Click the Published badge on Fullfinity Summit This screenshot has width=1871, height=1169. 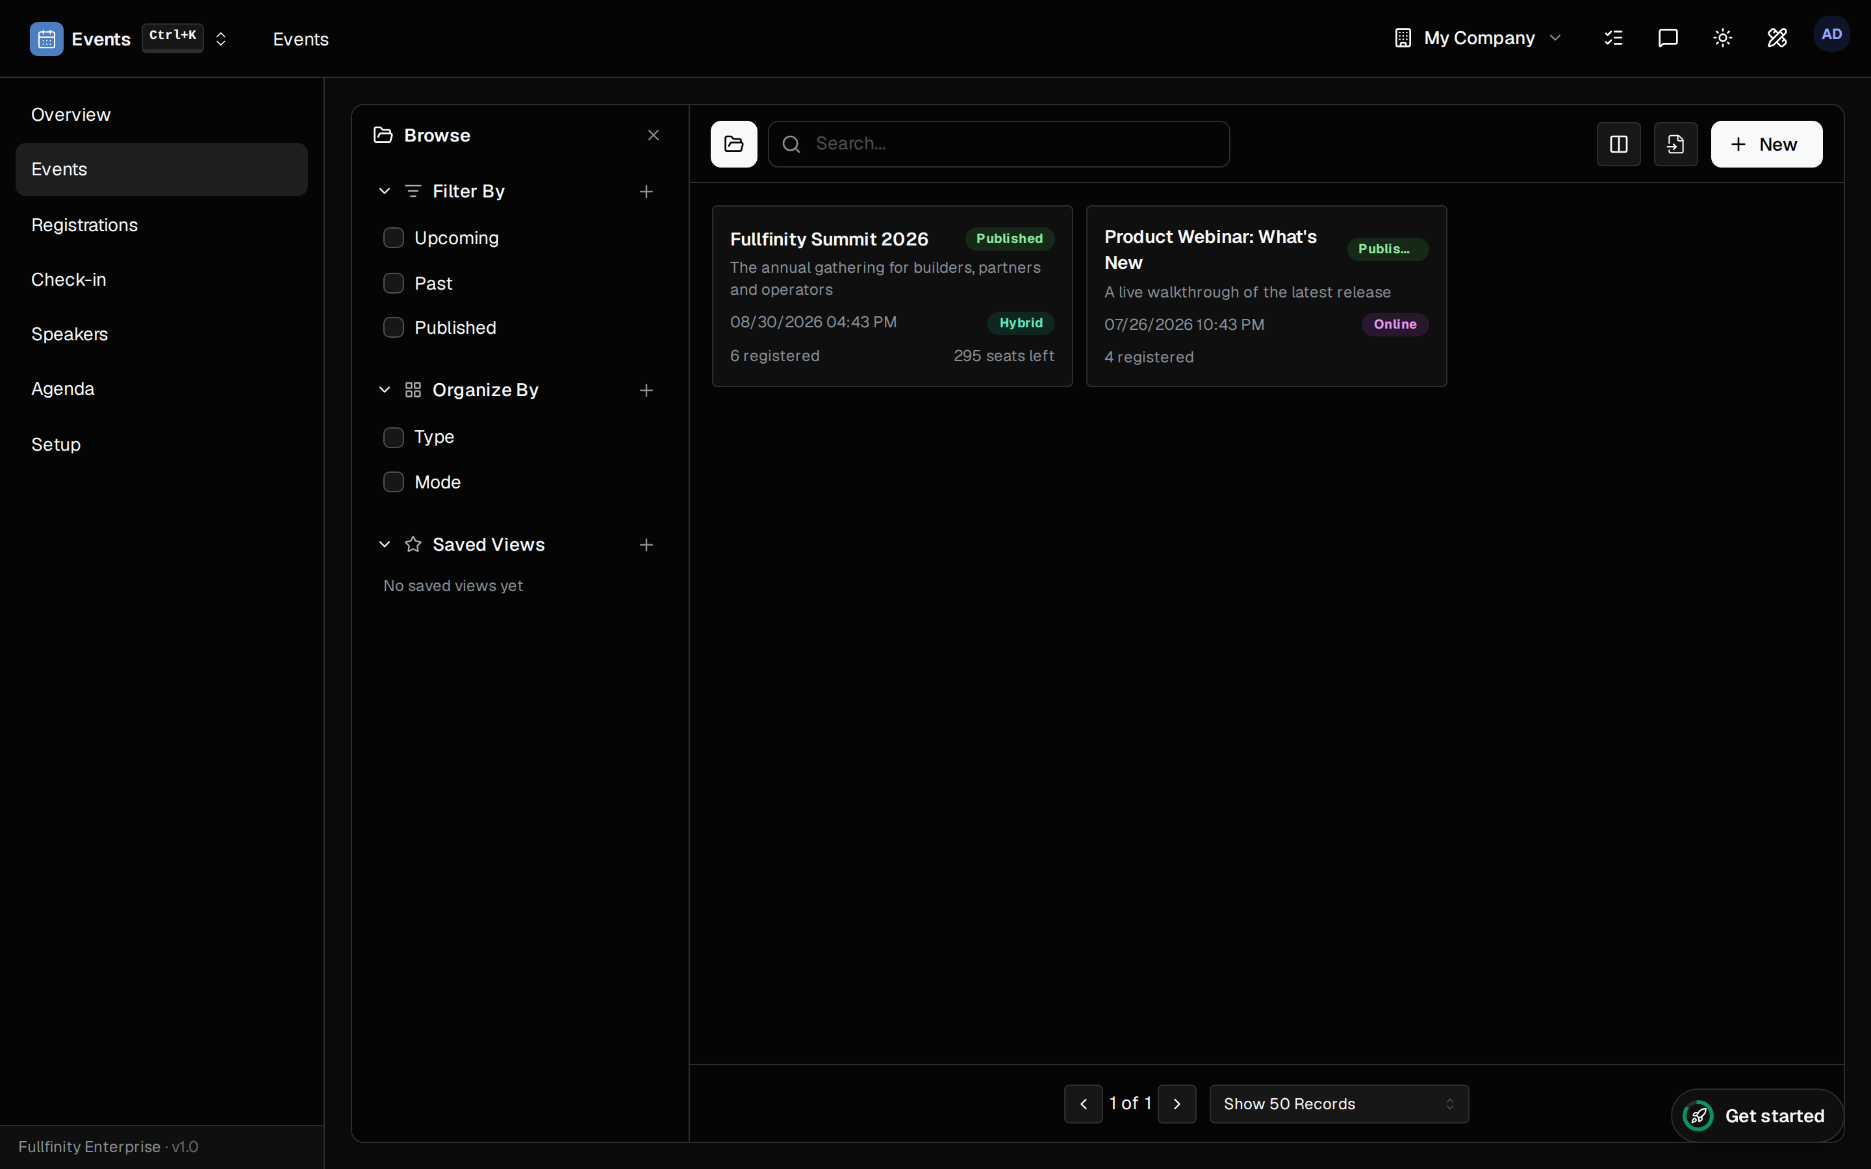click(1009, 239)
